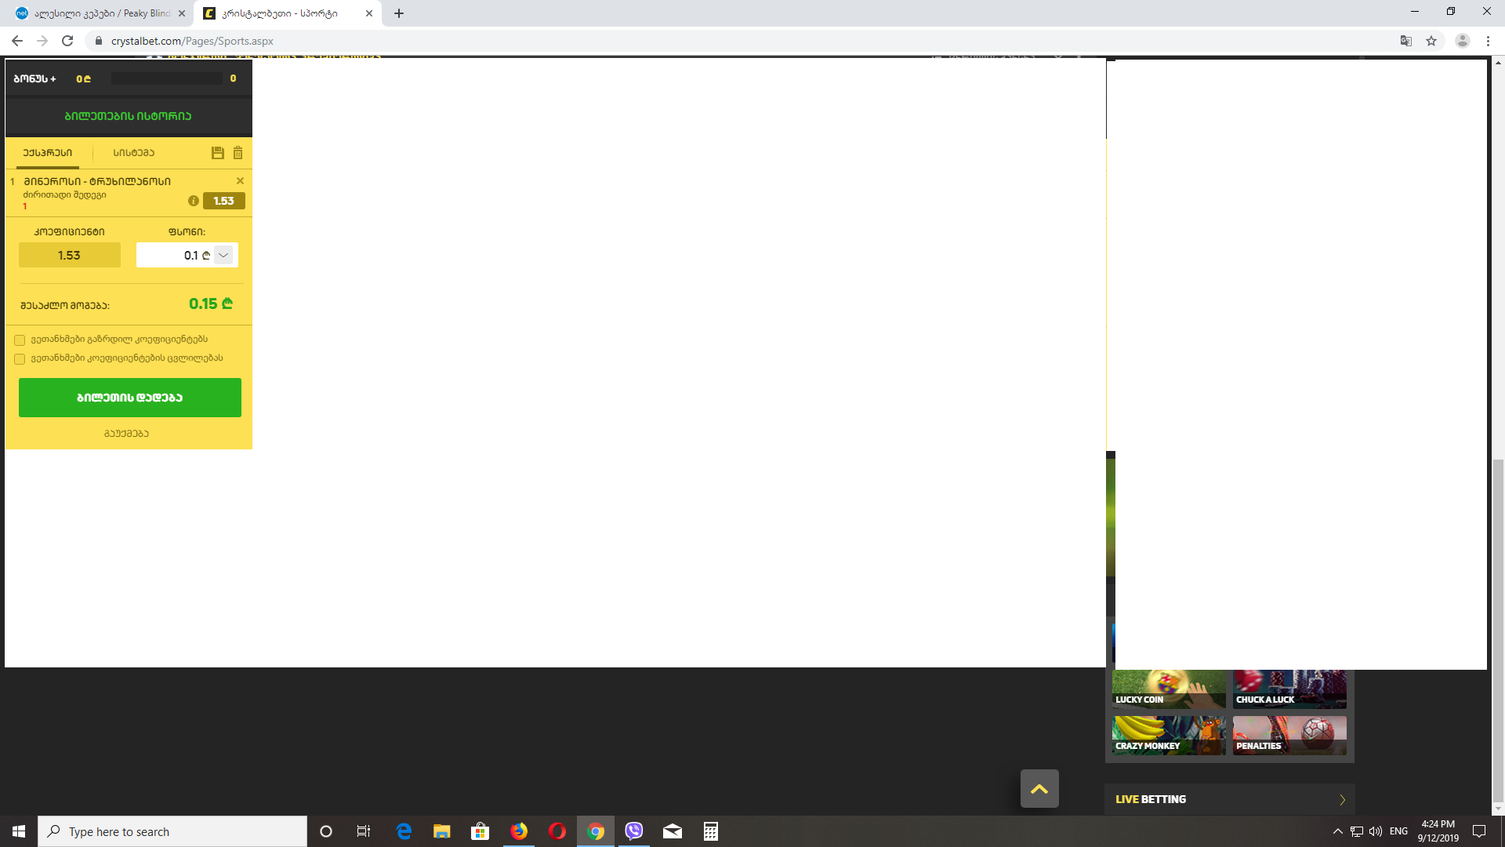Click the bonus progress bar at the top

click(166, 78)
